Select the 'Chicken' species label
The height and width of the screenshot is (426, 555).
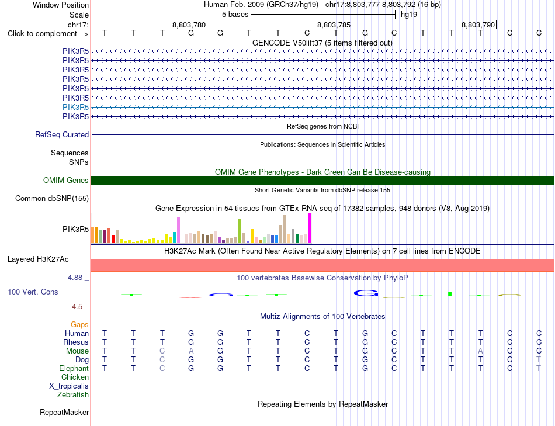(x=75, y=377)
